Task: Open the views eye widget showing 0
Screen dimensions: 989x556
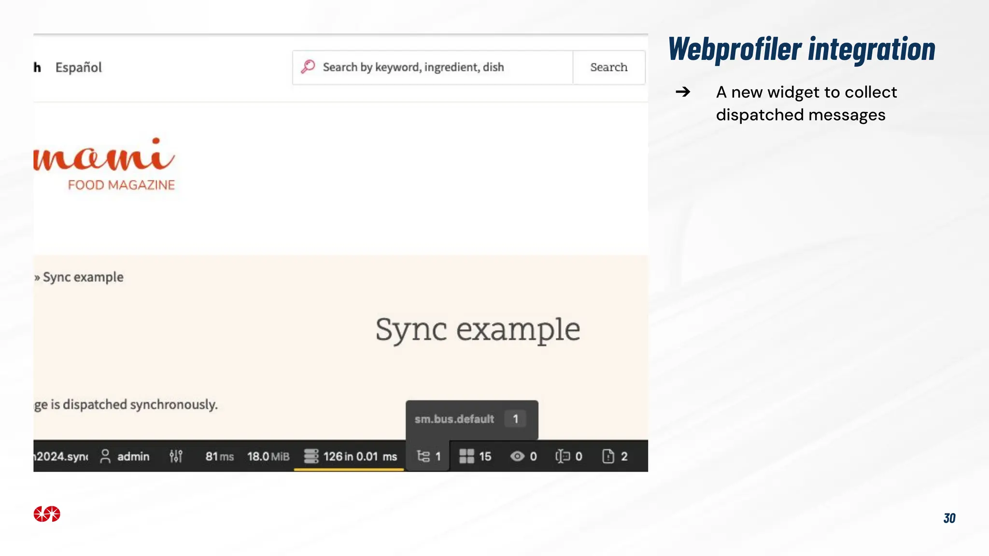Action: coord(523,456)
